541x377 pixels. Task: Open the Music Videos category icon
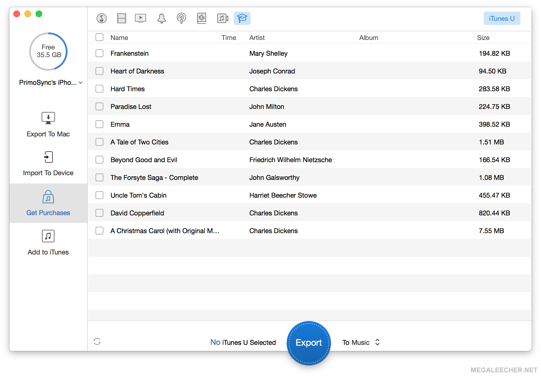[222, 18]
